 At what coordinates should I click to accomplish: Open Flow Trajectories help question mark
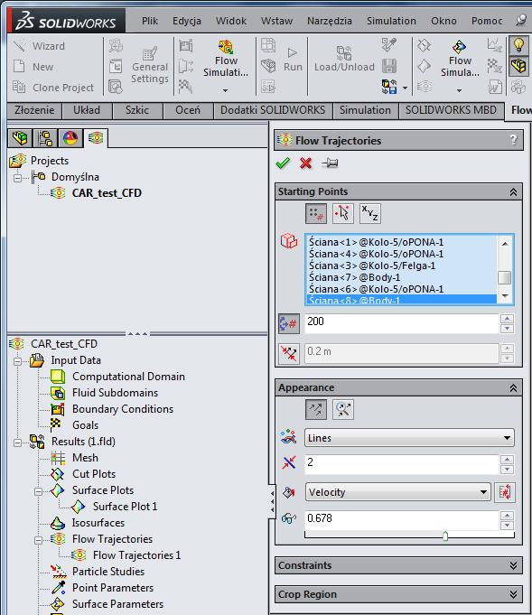(514, 140)
